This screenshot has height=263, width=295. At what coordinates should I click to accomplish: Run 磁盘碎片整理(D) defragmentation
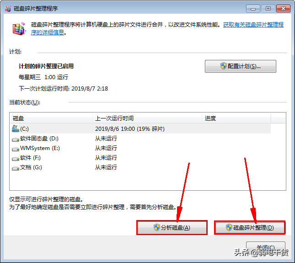tap(250, 228)
